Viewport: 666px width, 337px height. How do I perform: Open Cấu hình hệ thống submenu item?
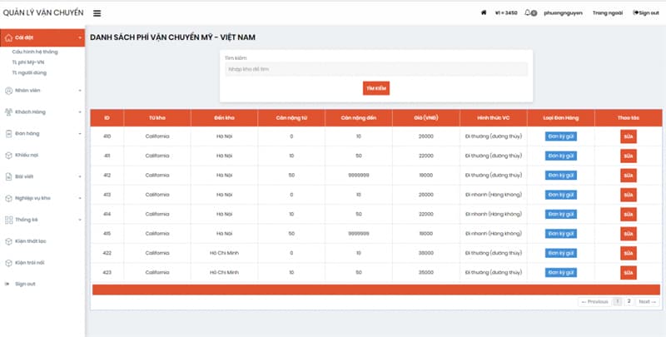[34, 52]
